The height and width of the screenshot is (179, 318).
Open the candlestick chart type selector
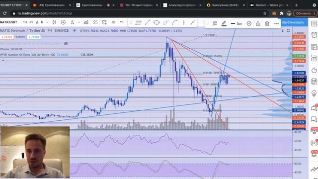[x=54, y=22]
